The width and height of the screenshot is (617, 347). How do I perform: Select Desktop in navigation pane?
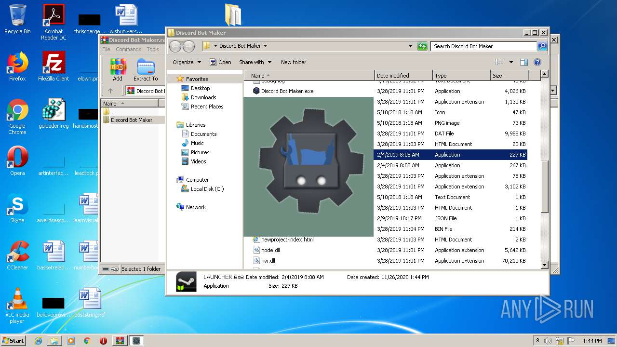point(200,88)
